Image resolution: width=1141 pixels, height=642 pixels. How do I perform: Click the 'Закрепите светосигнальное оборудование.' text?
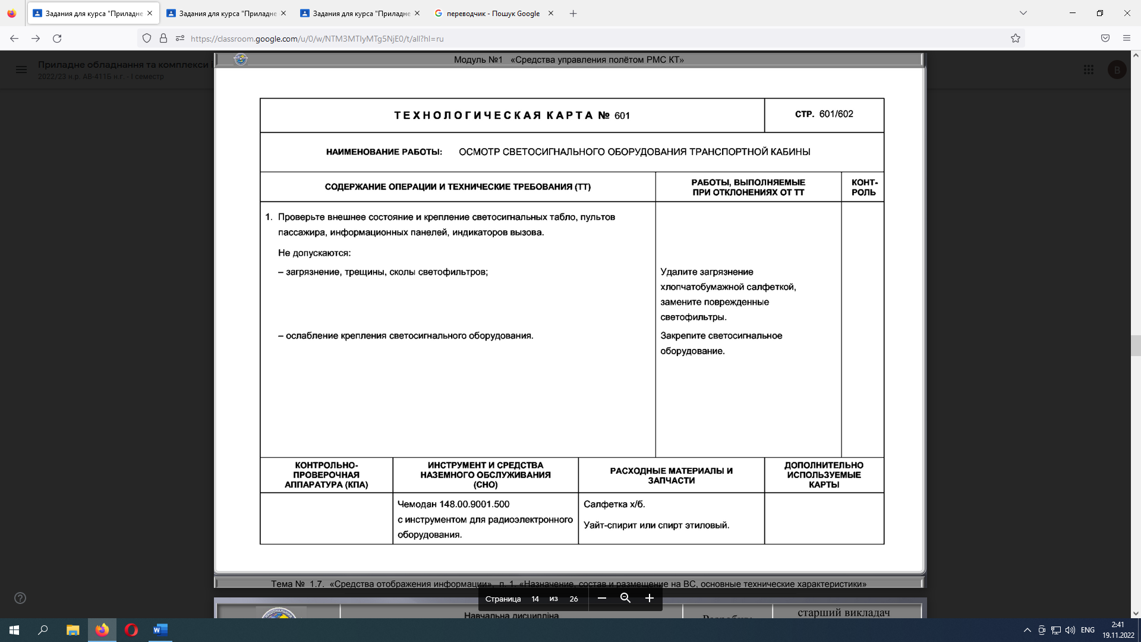point(721,343)
